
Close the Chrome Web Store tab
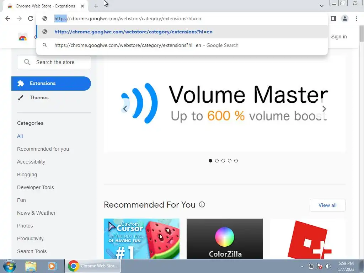[x=82, y=6]
